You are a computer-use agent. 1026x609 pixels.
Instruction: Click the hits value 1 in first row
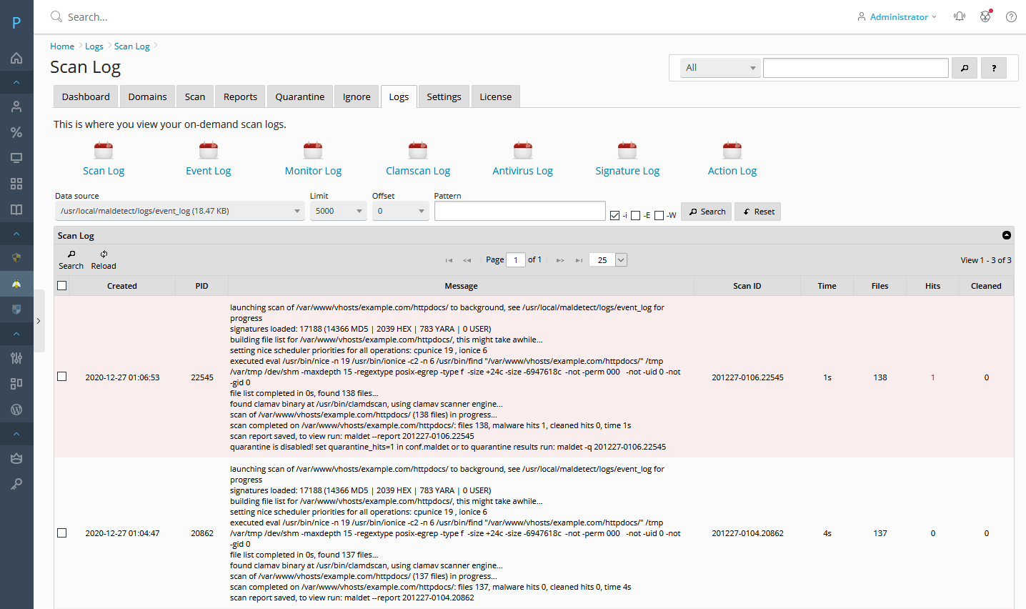tap(932, 377)
